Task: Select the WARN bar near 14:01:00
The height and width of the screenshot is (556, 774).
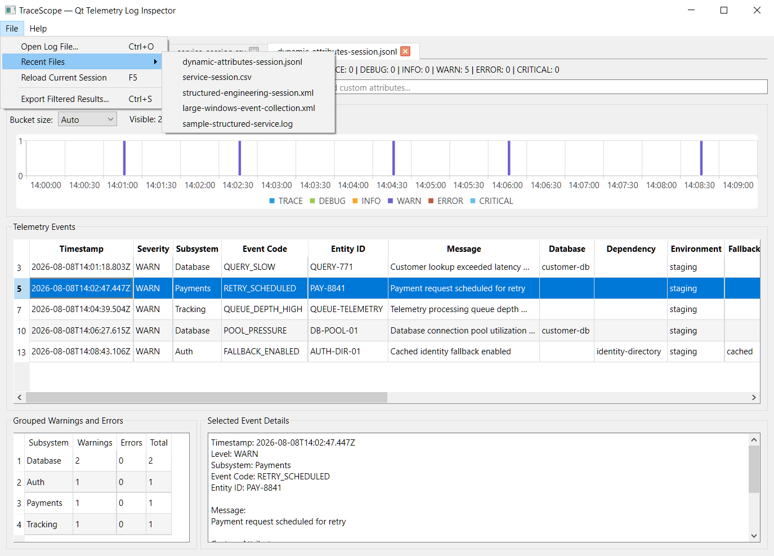Action: coord(124,158)
